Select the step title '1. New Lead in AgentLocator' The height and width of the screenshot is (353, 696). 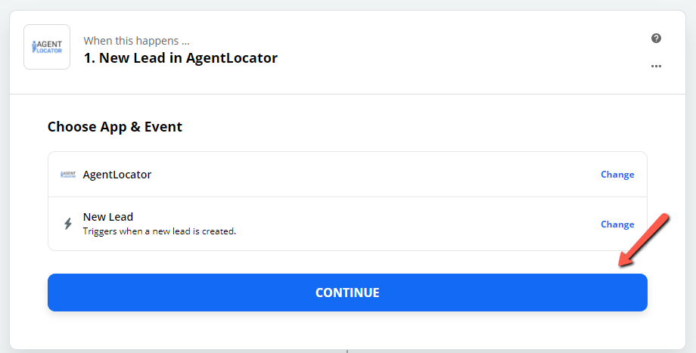pos(181,58)
